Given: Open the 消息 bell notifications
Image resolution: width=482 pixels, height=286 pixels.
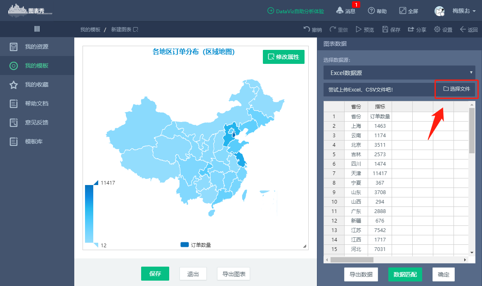Looking at the screenshot, I should pyautogui.click(x=346, y=11).
